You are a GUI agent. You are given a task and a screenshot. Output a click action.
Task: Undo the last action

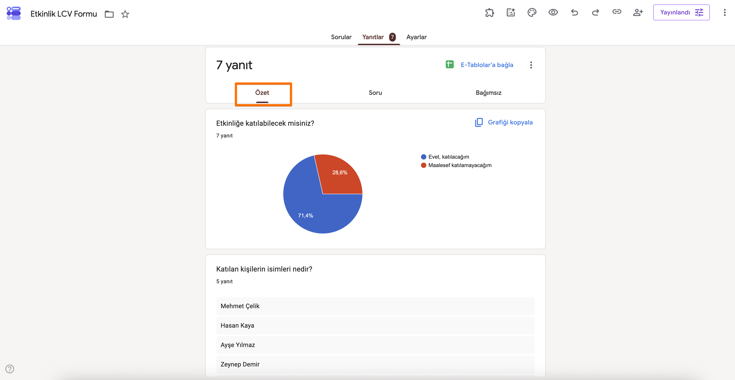coord(575,12)
